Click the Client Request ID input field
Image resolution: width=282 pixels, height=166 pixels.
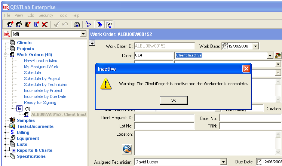(x=164, y=118)
